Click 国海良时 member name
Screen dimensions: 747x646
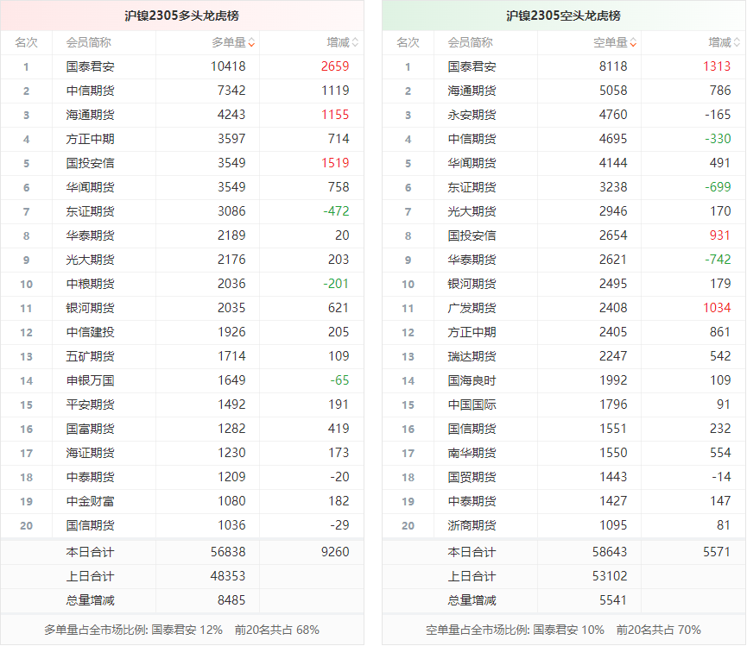(472, 380)
